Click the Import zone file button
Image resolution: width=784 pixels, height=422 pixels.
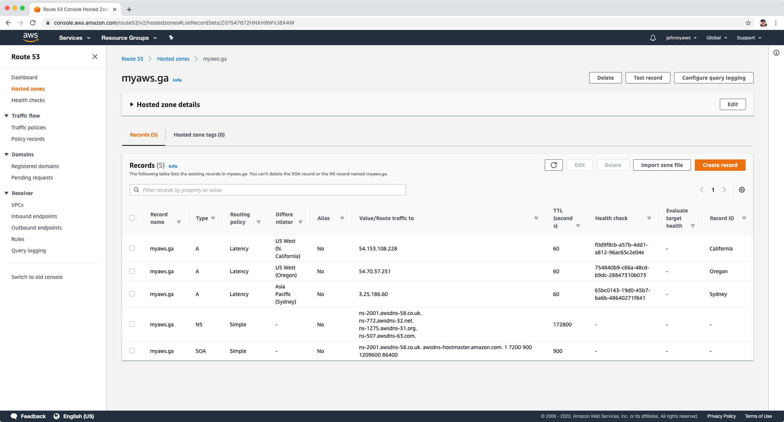click(x=662, y=165)
